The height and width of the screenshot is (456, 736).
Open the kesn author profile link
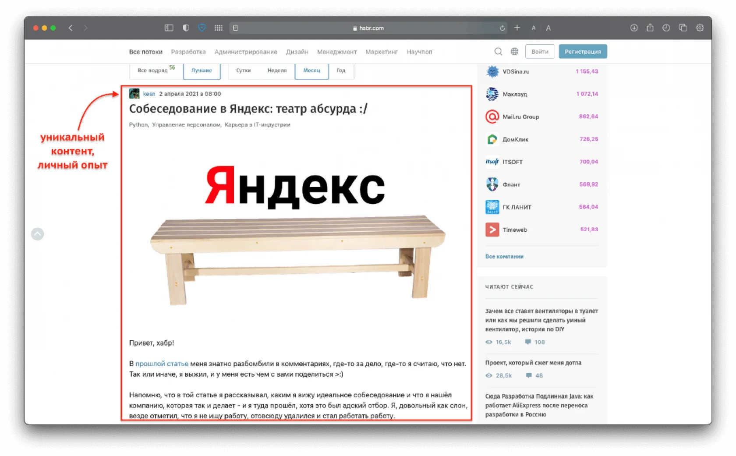click(x=149, y=94)
